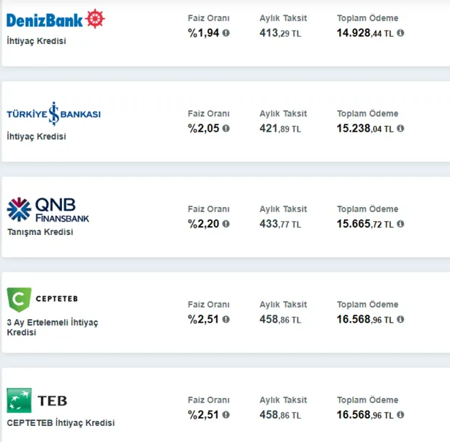Open info icon next to İş Bankası %2,05
The width and height of the screenshot is (450, 442).
[x=226, y=128]
